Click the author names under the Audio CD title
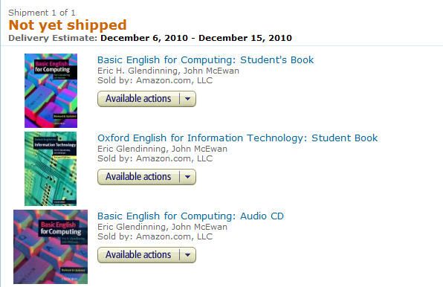This screenshot has height=287, width=443. click(162, 227)
